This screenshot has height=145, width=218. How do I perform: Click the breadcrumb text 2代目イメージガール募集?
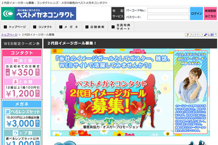click(x=38, y=34)
